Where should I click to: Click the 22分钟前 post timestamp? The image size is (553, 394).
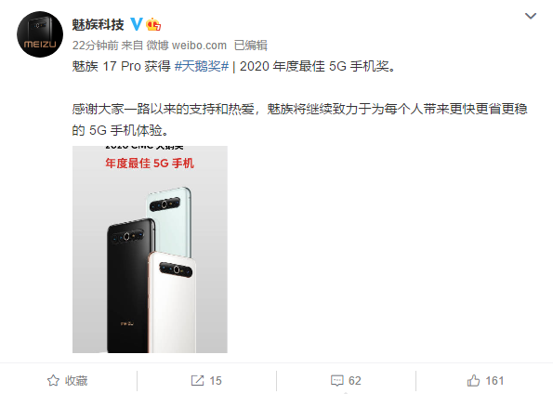click(x=95, y=46)
